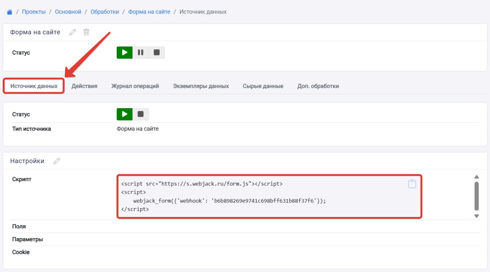
Task: Click the 'Параметры' row label
Action: pos(28,239)
